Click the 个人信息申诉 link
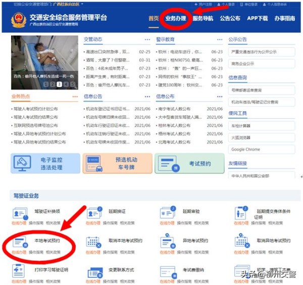This screenshot has height=285, width=303. 275,4
